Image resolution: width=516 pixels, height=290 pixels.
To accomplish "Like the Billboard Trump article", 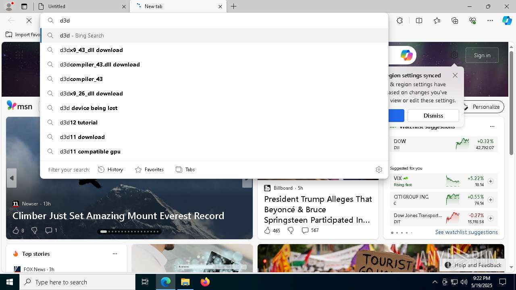I will (272, 230).
